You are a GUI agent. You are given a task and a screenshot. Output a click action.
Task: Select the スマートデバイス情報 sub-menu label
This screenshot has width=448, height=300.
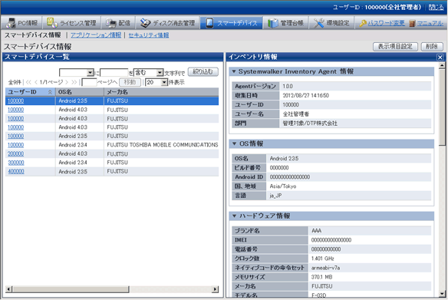33,35
